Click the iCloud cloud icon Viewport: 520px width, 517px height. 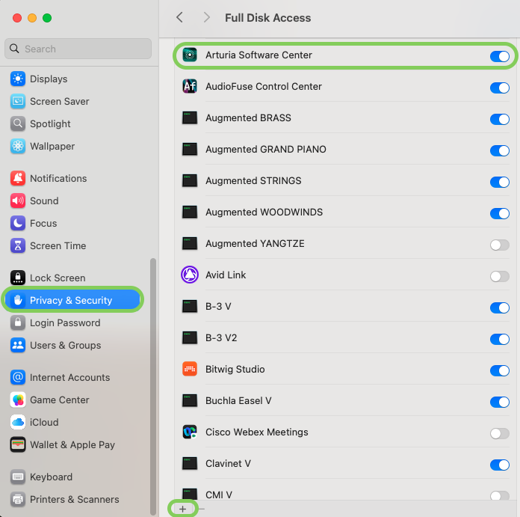(x=18, y=422)
